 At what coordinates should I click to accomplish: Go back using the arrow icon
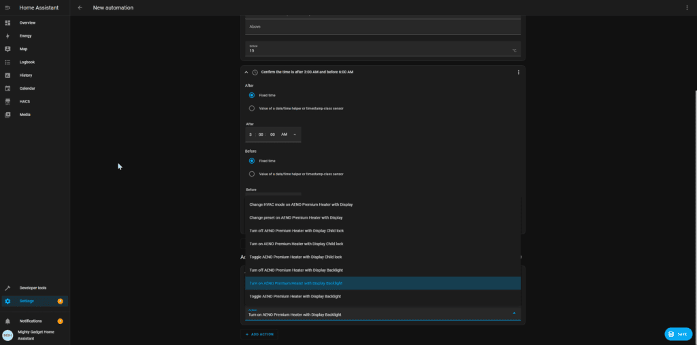tap(80, 7)
